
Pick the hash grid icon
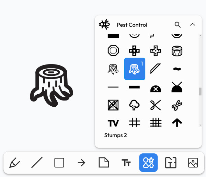[134, 122]
